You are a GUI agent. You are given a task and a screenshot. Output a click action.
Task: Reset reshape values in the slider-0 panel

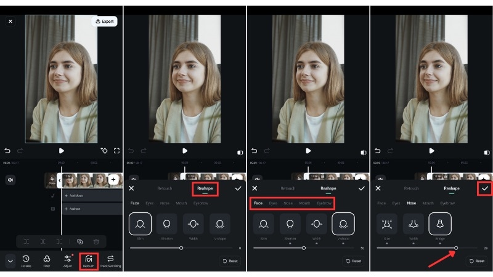click(230, 261)
